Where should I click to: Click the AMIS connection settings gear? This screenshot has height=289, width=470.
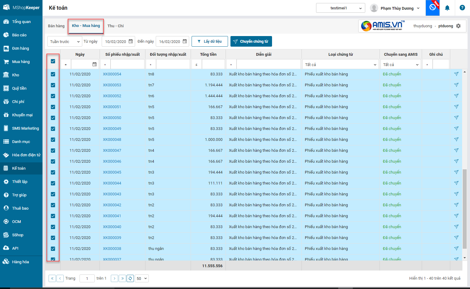(458, 26)
